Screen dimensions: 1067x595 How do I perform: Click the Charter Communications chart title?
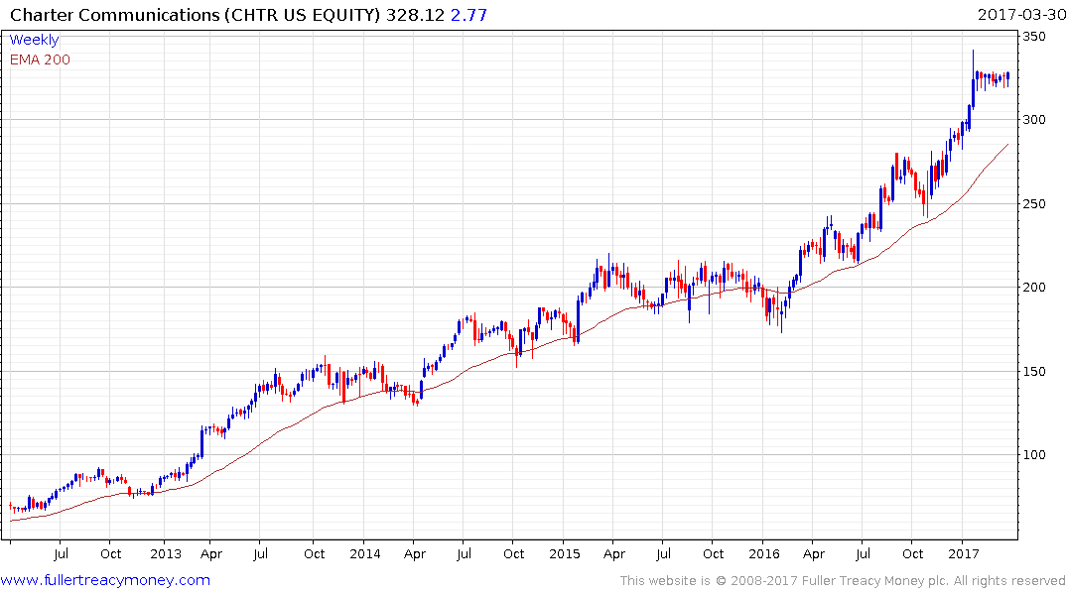(195, 14)
